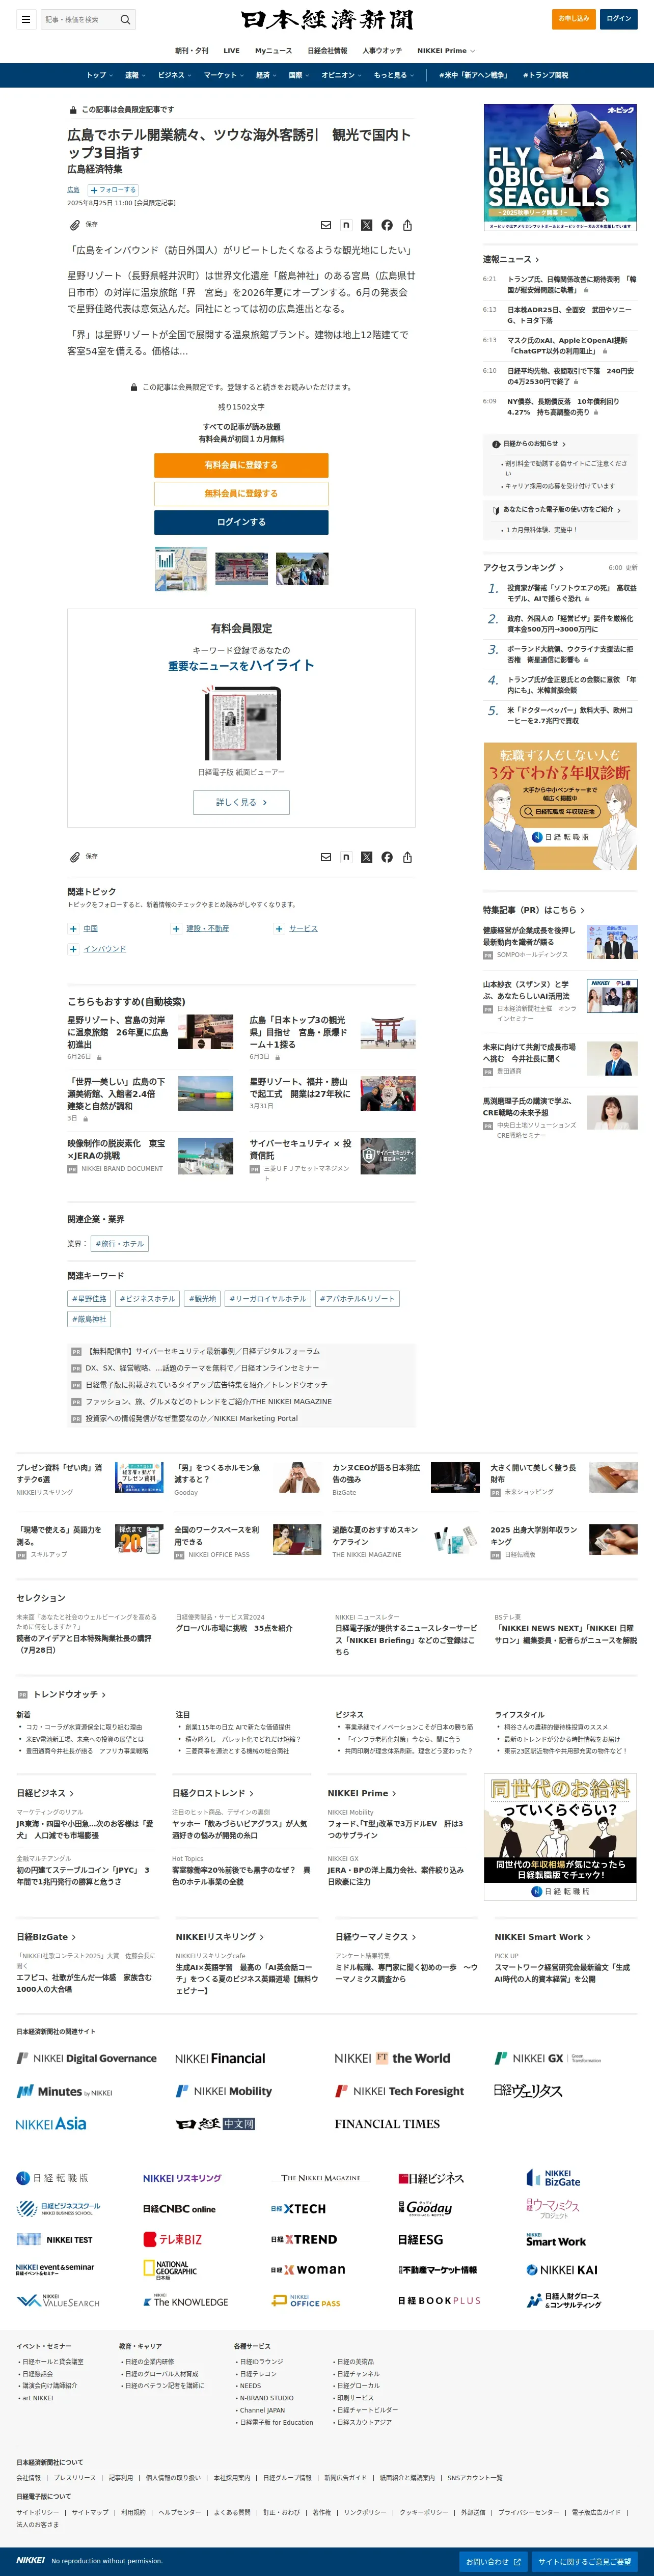
Task: Open LIVE menu item
Action: click(x=231, y=51)
